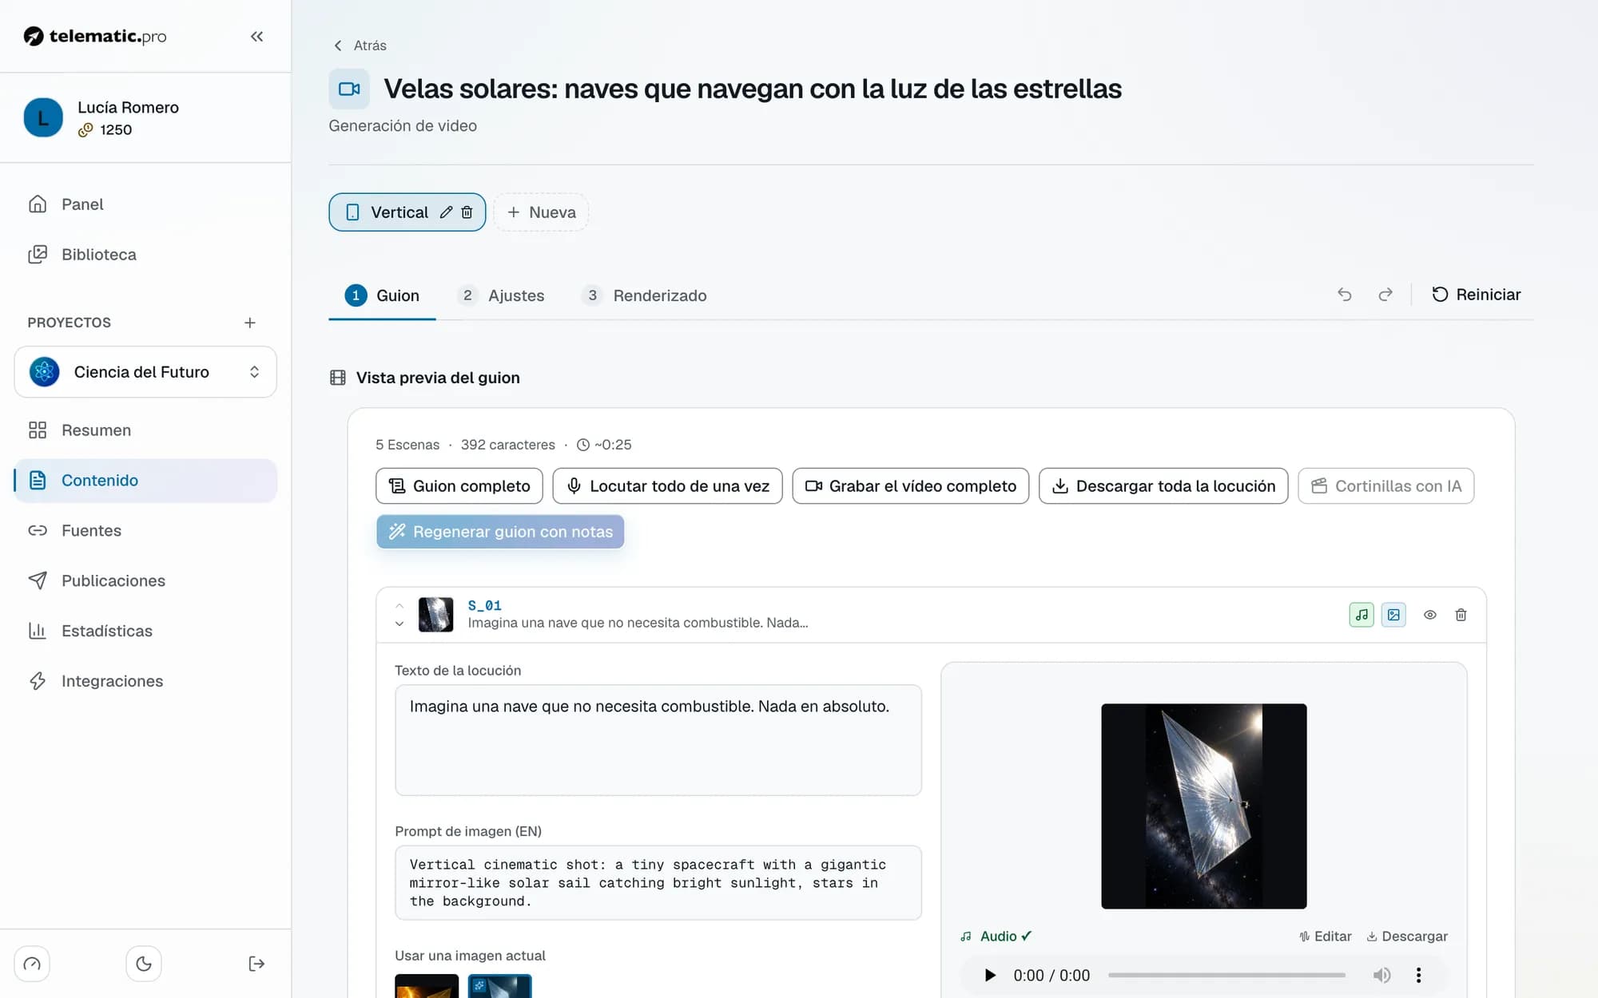Image resolution: width=1598 pixels, height=998 pixels.
Task: Open Panel in the sidebar
Action: [145, 204]
